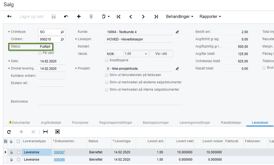The width and height of the screenshot is (274, 165).
Task: Go to previous record arrow
Action: tap(131, 17)
